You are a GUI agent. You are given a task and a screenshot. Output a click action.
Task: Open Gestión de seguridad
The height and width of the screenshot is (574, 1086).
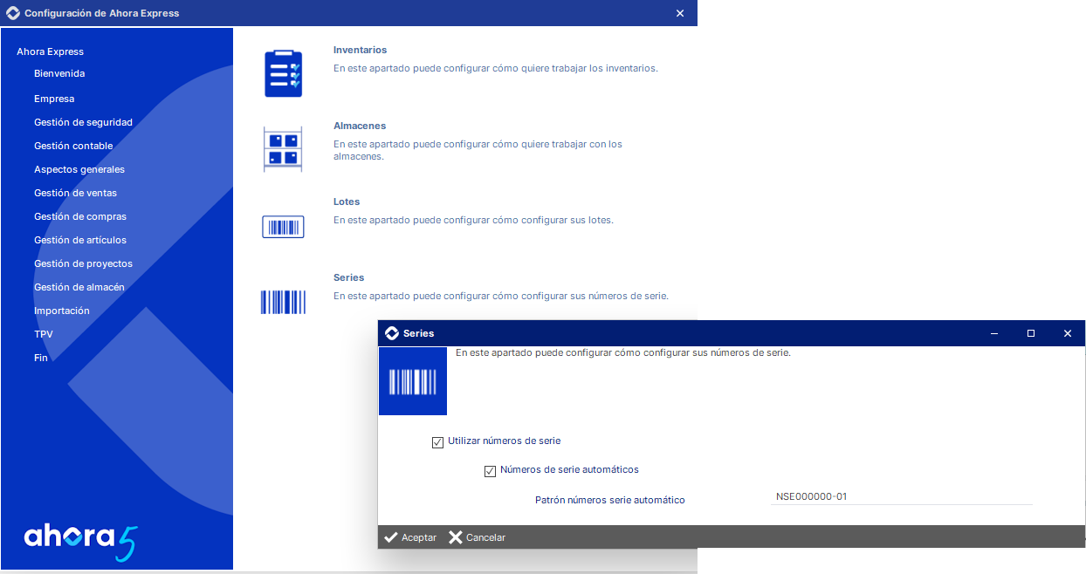83,122
